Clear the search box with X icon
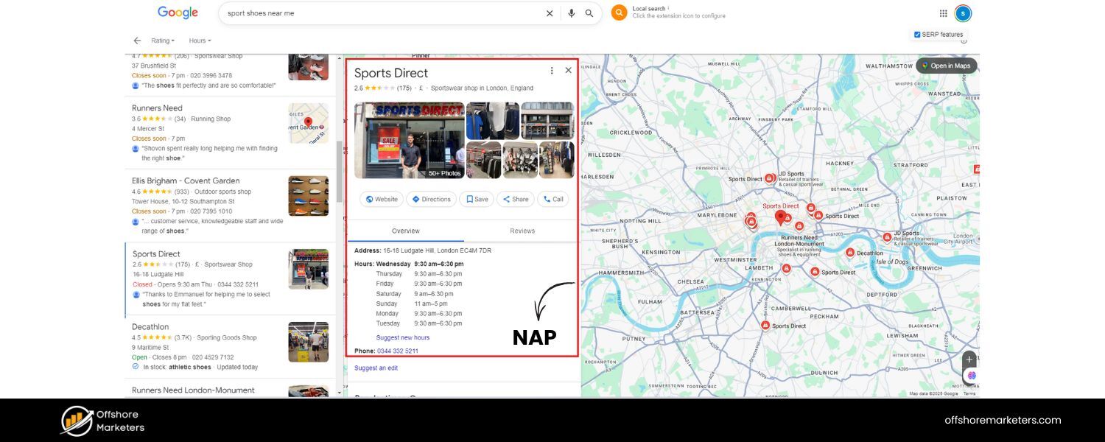The width and height of the screenshot is (1105, 442). (x=550, y=13)
